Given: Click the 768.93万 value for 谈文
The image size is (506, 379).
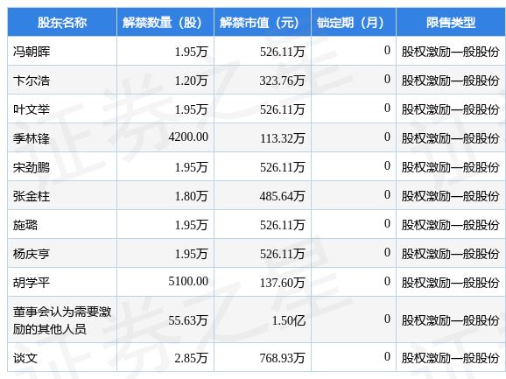Looking at the screenshot, I should pos(283,358).
